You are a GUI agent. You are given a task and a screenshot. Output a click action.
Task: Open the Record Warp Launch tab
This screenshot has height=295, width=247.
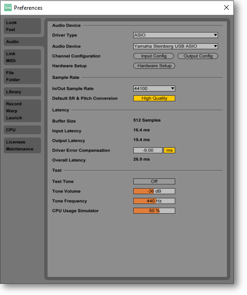22,111
